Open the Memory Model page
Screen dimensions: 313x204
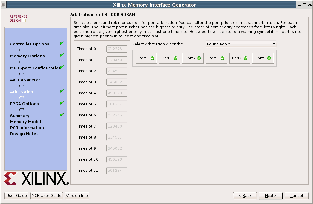26,122
